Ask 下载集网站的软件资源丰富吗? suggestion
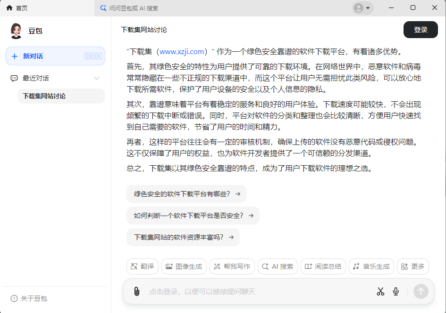Viewport: 446px width, 313px height. point(183,237)
